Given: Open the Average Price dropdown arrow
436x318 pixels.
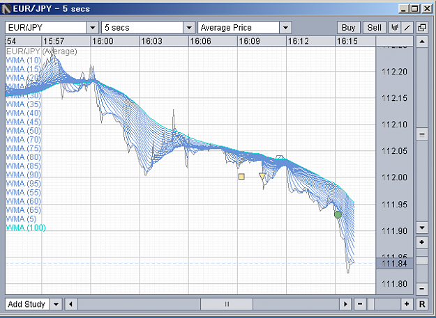Looking at the screenshot, I should click(285, 27).
